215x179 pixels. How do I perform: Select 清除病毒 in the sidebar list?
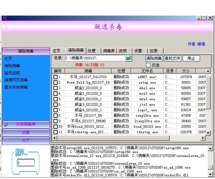click(x=12, y=66)
